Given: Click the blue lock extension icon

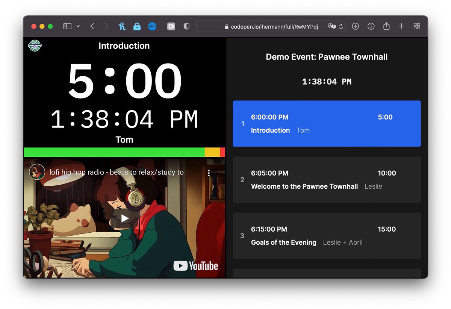Looking at the screenshot, I should coord(137,26).
